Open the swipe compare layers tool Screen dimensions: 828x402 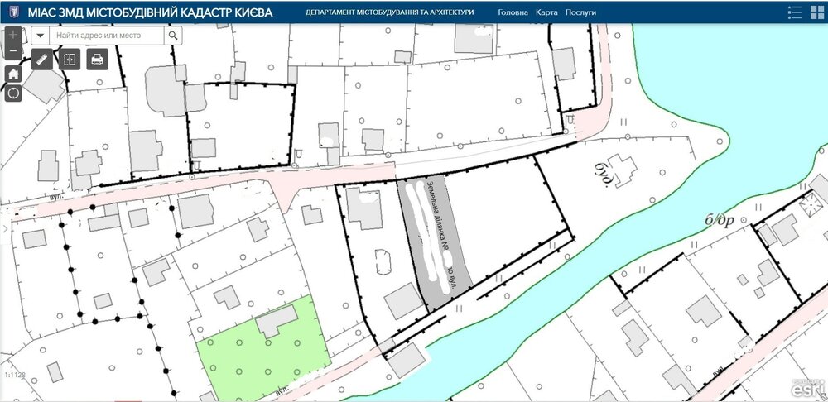coord(70,60)
